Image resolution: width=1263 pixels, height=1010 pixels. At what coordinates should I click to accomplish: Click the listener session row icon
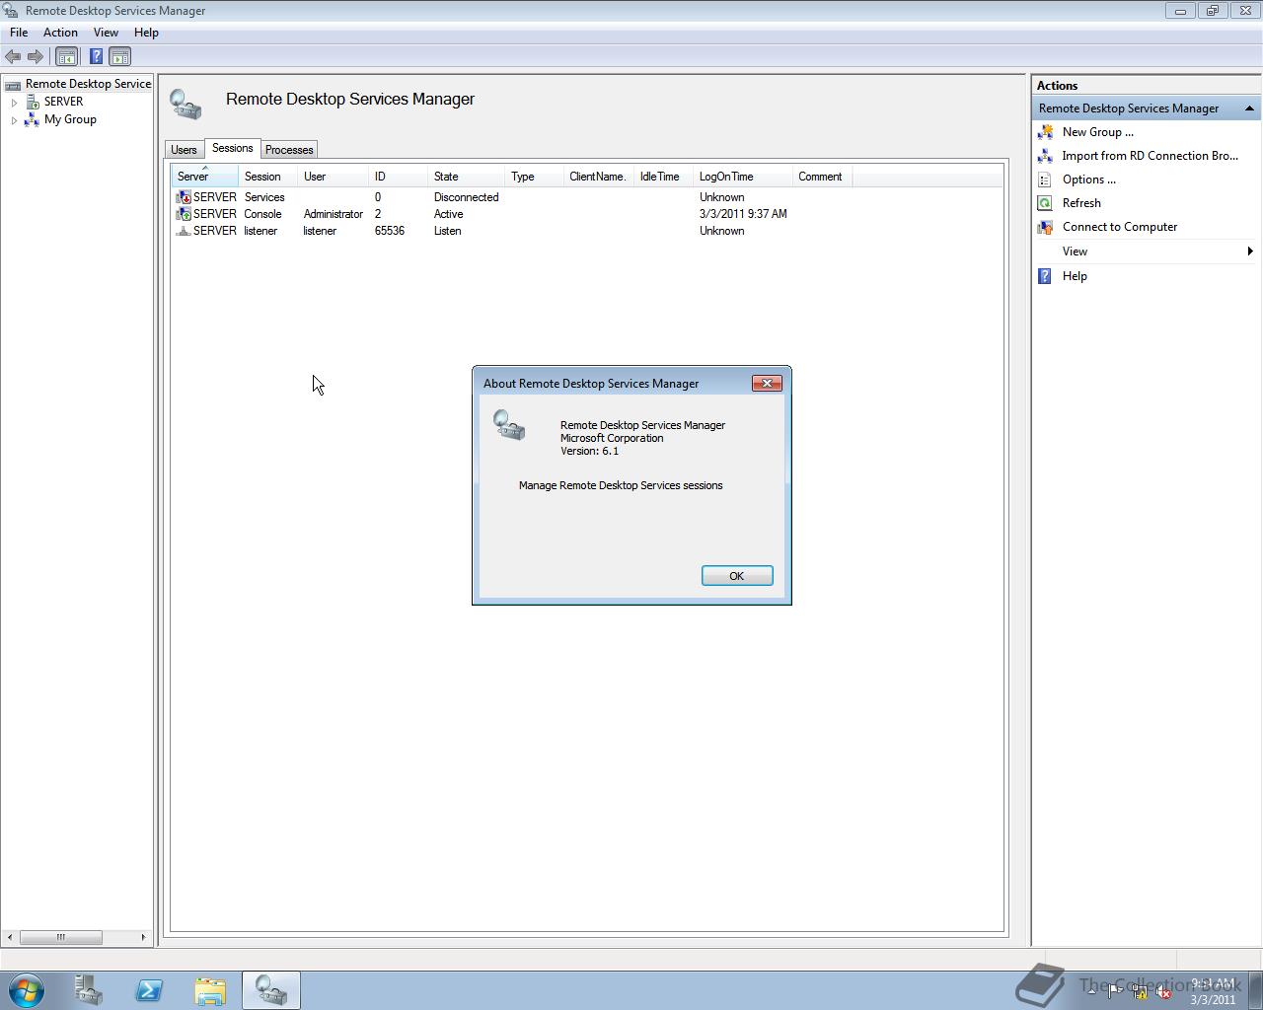(183, 231)
